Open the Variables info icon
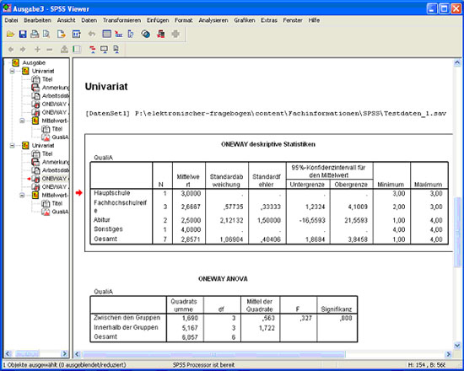 click(x=131, y=35)
